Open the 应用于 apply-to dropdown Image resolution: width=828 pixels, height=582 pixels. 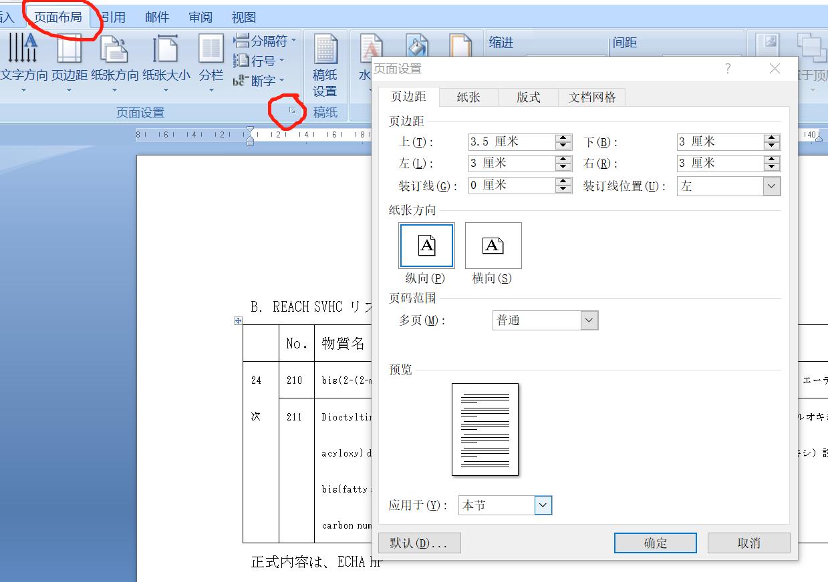(x=543, y=505)
